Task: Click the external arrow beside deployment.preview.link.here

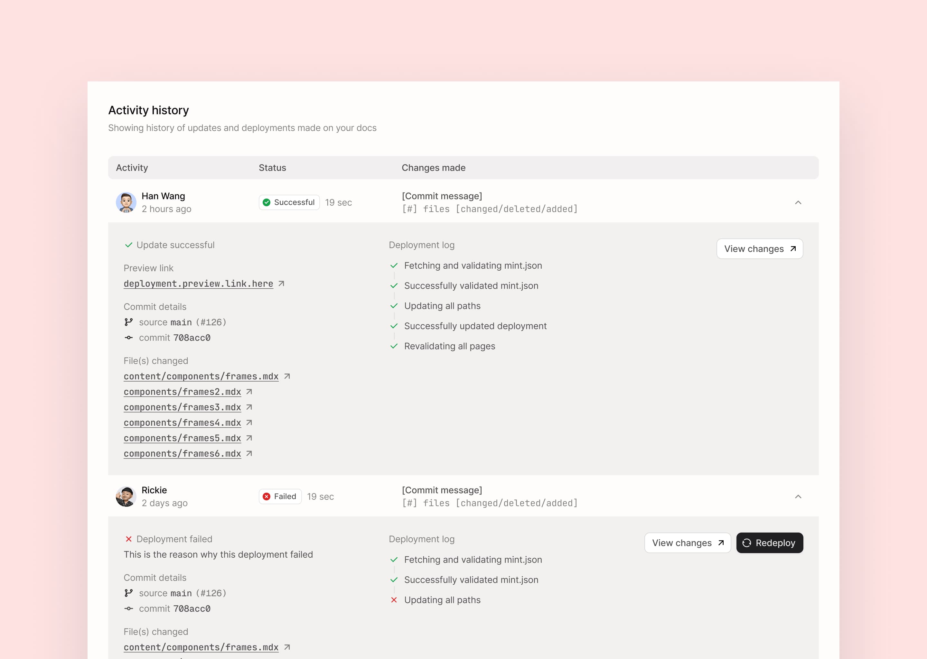Action: coord(281,283)
